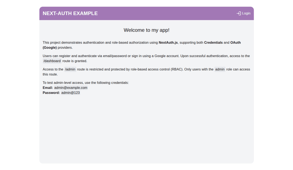Click the highlighted admin role badge
The width and height of the screenshot is (293, 170).
click(x=220, y=69)
